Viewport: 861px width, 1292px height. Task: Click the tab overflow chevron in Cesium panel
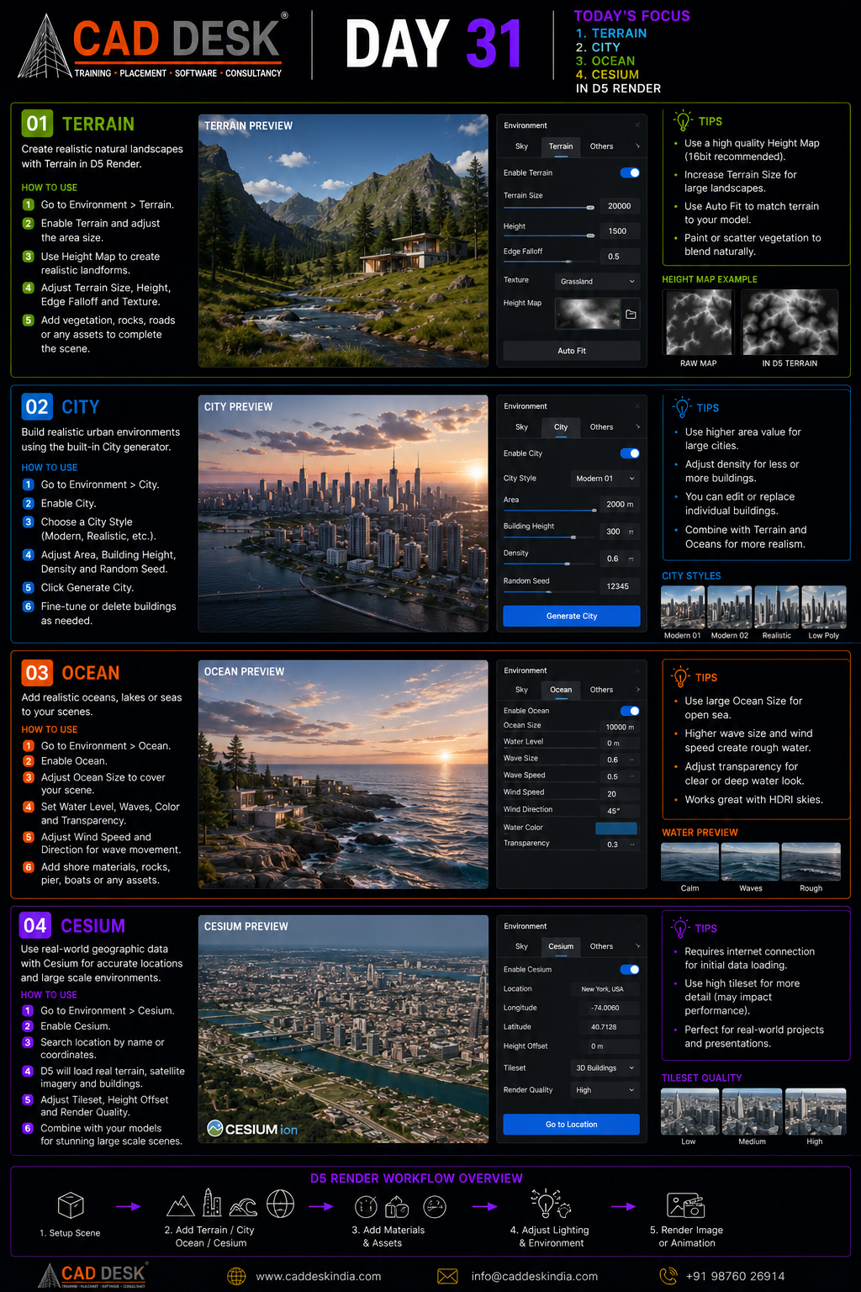(x=637, y=946)
